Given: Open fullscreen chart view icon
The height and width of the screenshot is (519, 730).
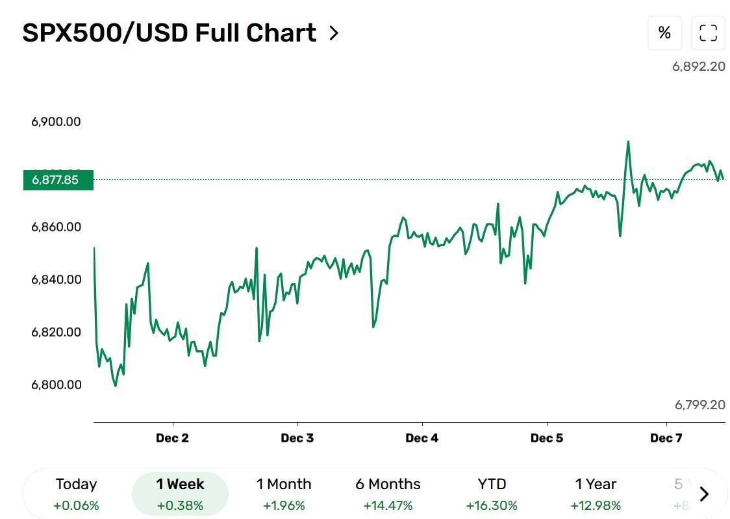Looking at the screenshot, I should (x=708, y=32).
